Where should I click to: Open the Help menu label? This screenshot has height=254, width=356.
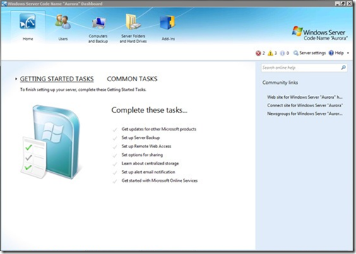click(x=339, y=53)
